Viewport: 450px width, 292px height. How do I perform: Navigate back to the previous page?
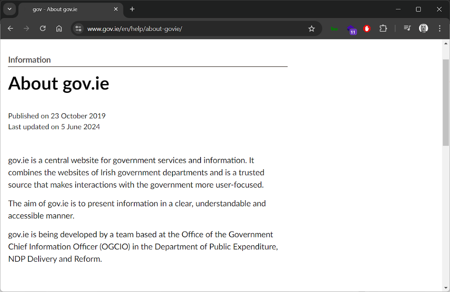[x=10, y=28]
